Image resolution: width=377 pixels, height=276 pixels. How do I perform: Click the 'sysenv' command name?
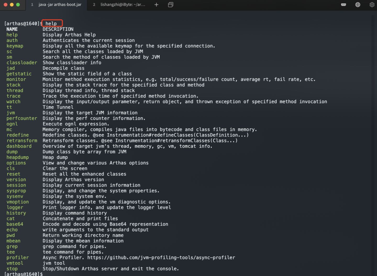tap(15, 196)
